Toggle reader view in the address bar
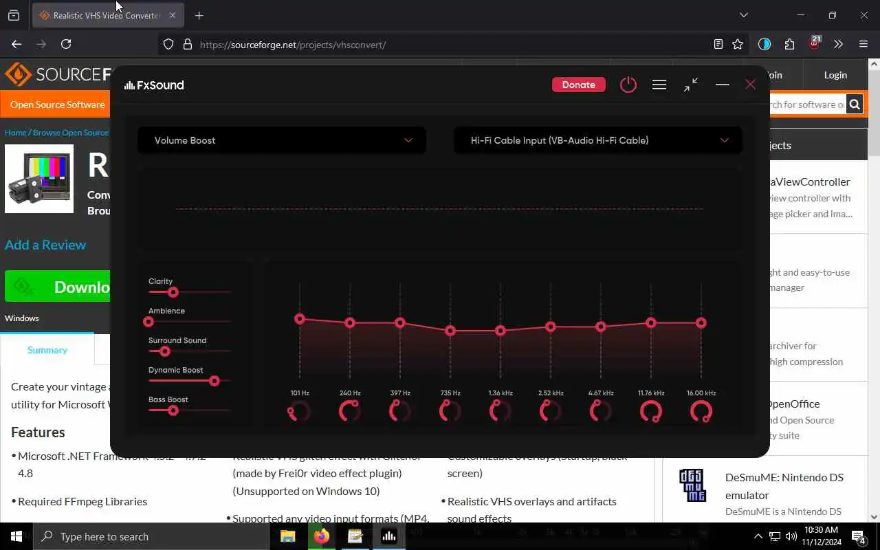The width and height of the screenshot is (880, 550). click(718, 44)
